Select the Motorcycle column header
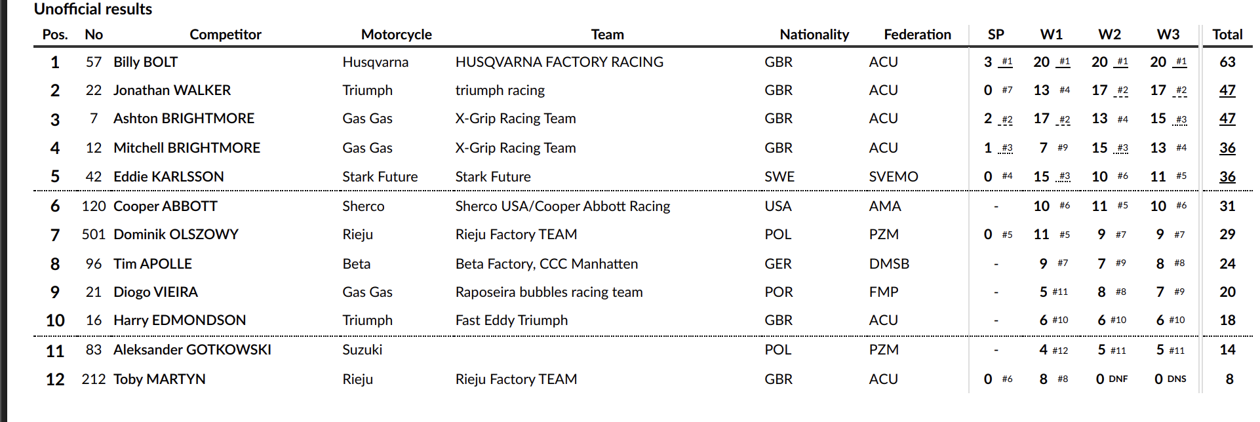 pos(396,35)
